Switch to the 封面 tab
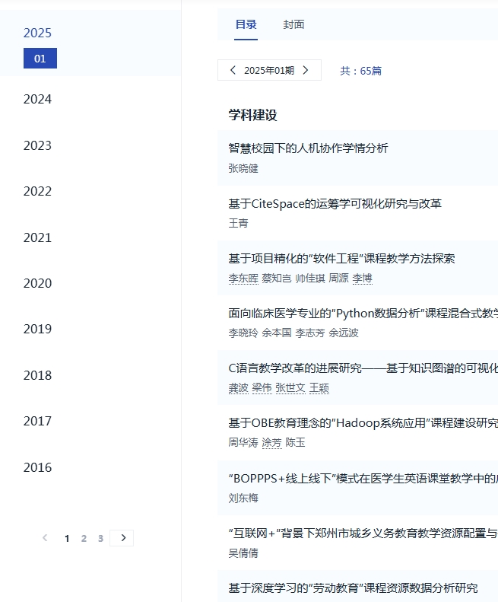498x602 pixels. click(294, 24)
